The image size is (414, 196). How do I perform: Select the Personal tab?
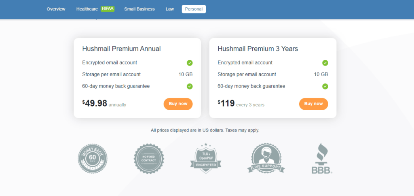pyautogui.click(x=194, y=9)
